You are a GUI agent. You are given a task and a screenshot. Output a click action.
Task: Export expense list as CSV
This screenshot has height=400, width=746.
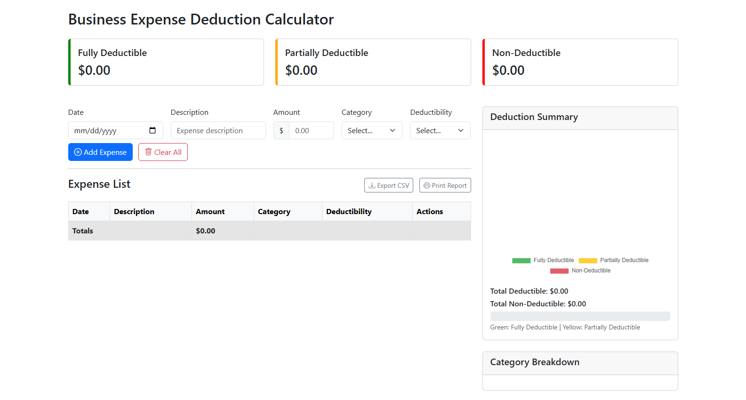[389, 185]
